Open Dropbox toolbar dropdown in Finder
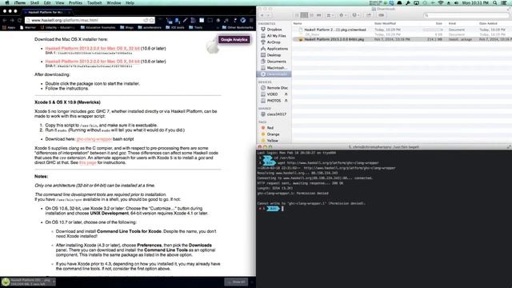This screenshot has height=288, width=512. click(355, 15)
